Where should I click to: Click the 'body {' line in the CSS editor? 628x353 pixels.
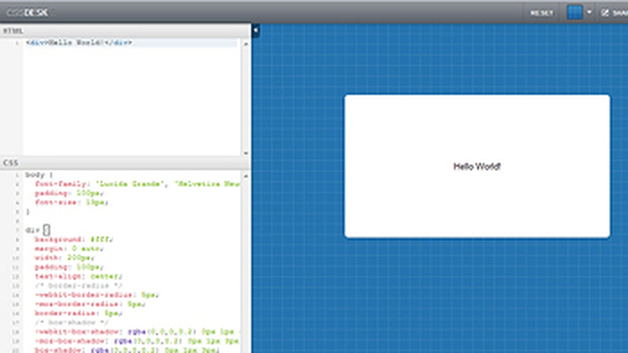point(39,175)
